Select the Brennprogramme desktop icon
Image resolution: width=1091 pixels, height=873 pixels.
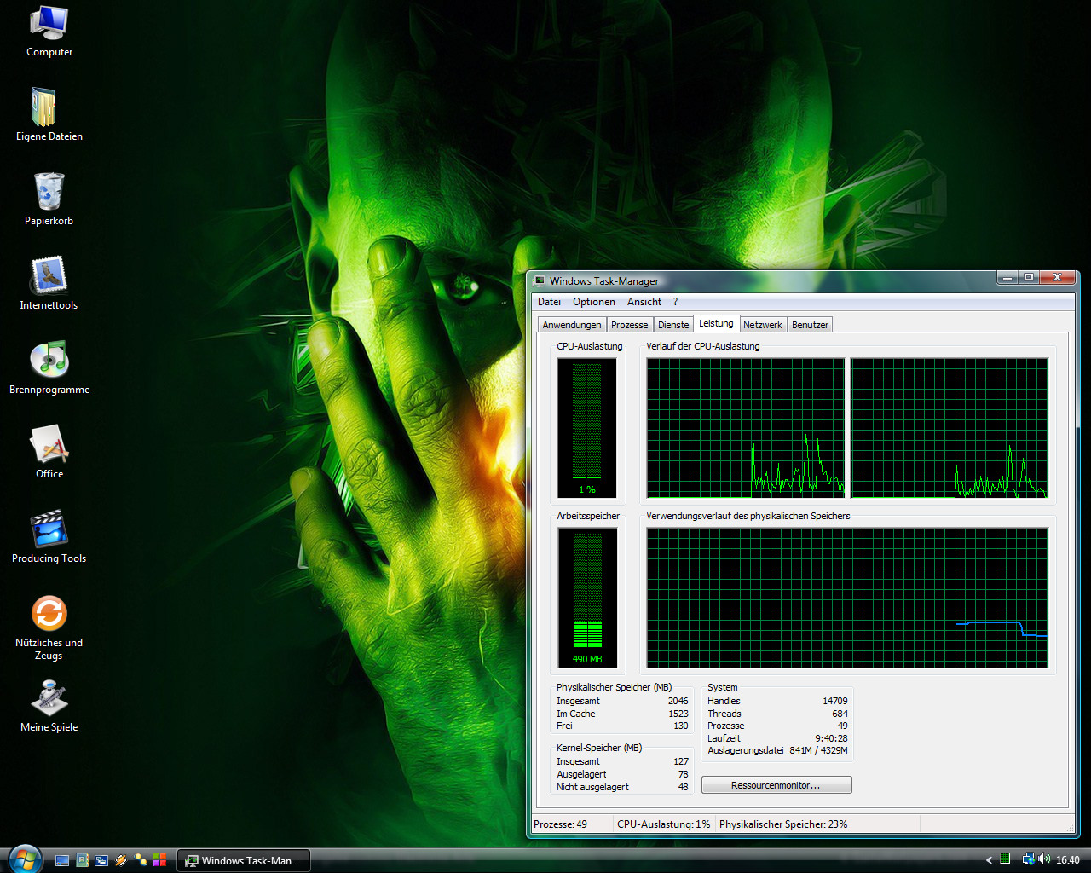point(49,368)
